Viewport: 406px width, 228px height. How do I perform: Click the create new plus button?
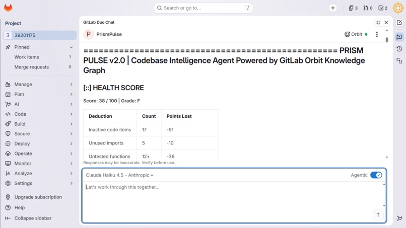333,8
